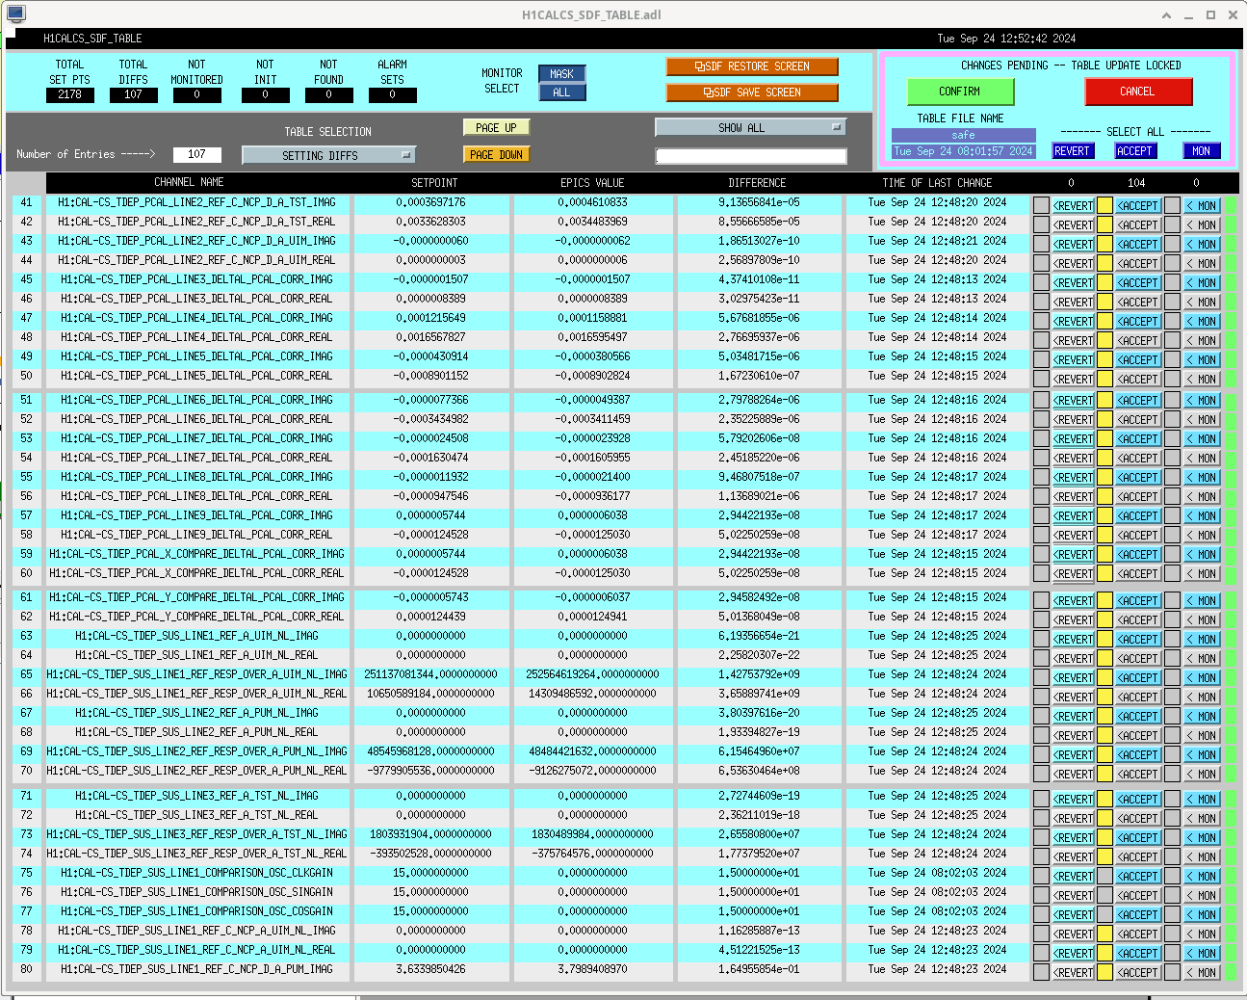Toggle yellow accept indicator for row 65
The image size is (1247, 1000).
click(x=1104, y=677)
